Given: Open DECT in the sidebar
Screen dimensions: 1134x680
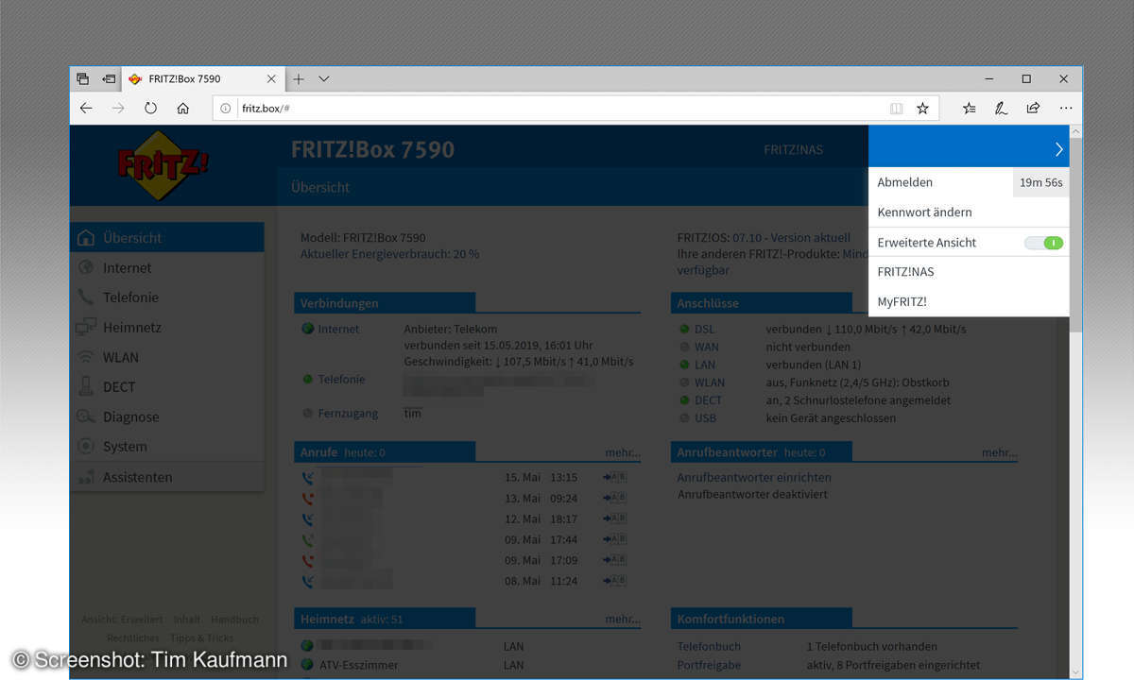Looking at the screenshot, I should pos(167,386).
